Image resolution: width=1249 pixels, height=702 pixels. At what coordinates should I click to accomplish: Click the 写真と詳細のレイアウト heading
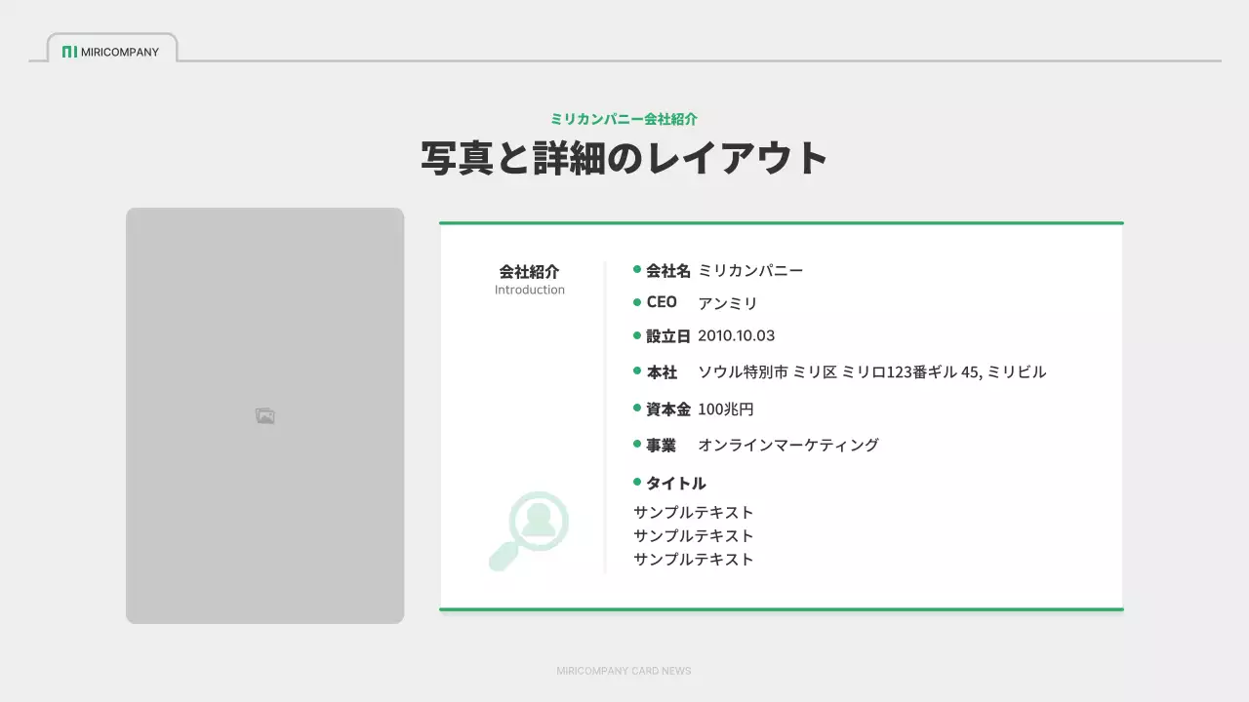click(624, 156)
